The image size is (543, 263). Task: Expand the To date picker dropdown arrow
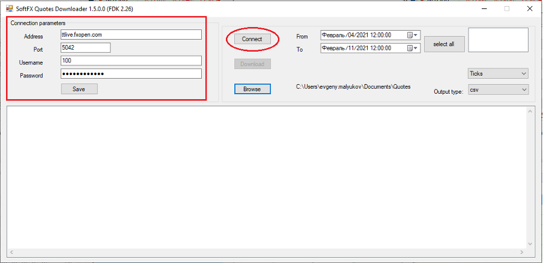pyautogui.click(x=416, y=48)
